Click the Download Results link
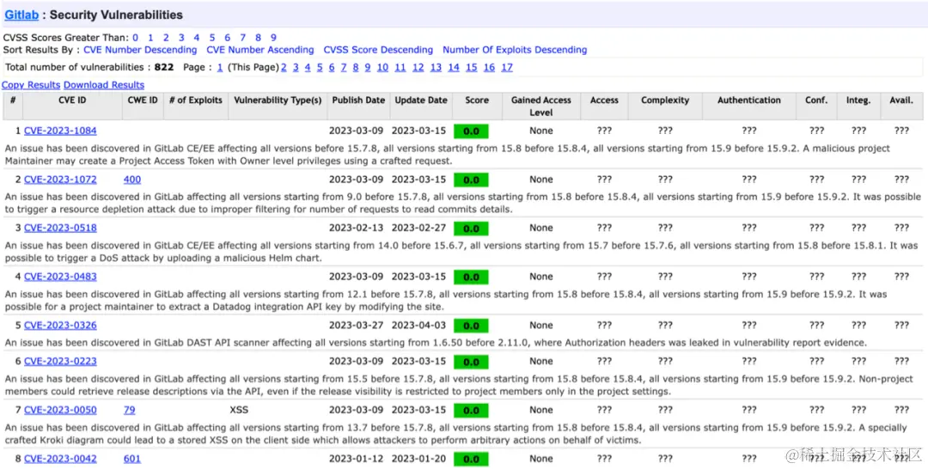The height and width of the screenshot is (469, 928). [x=104, y=85]
